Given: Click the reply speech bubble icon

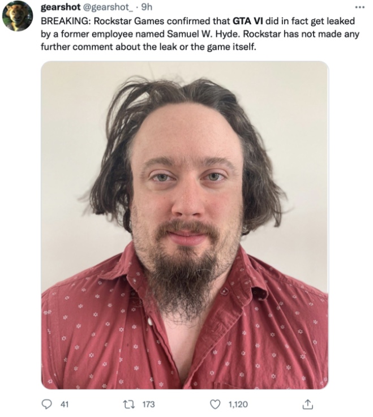Looking at the screenshot, I should click(47, 404).
